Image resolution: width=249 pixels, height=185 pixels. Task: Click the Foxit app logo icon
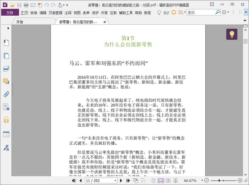point(5,5)
